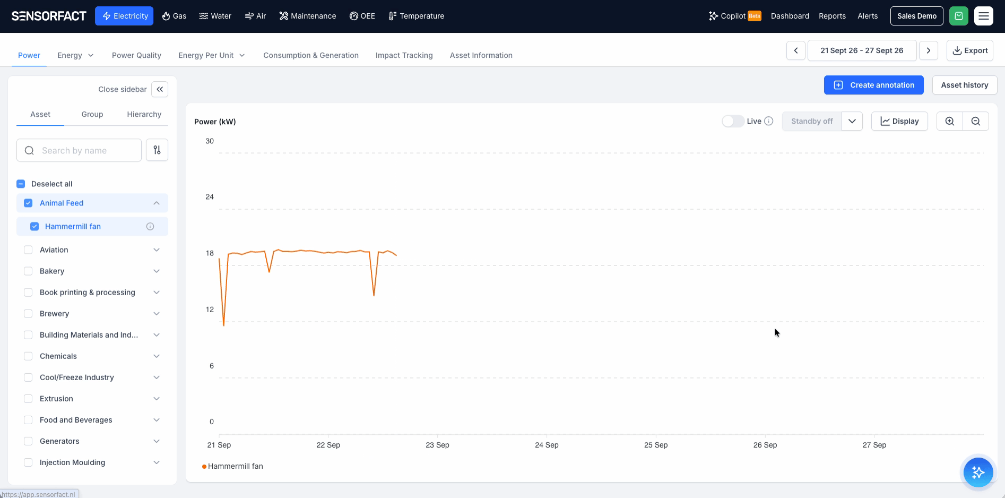Open the hamburger menu
This screenshot has height=498, width=1005.
point(984,16)
